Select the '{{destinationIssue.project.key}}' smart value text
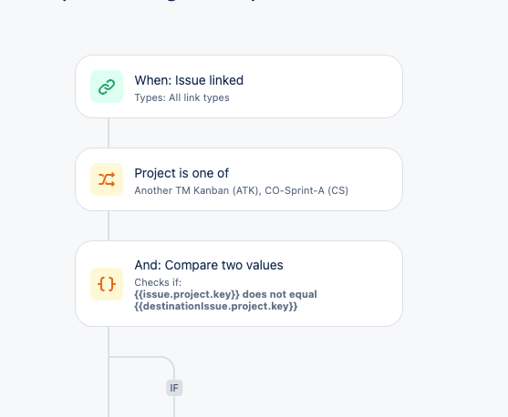 pyautogui.click(x=216, y=306)
